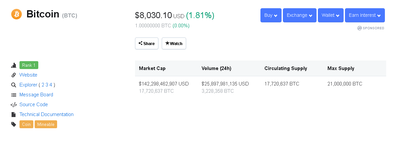The width and height of the screenshot is (407, 143).
Task: Expand the Exchange dropdown menu
Action: [300, 15]
